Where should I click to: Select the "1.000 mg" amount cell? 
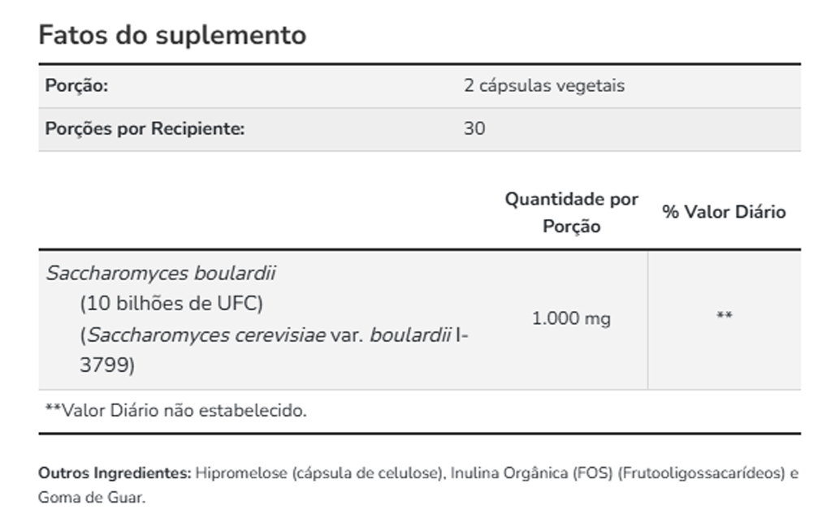pos(571,319)
